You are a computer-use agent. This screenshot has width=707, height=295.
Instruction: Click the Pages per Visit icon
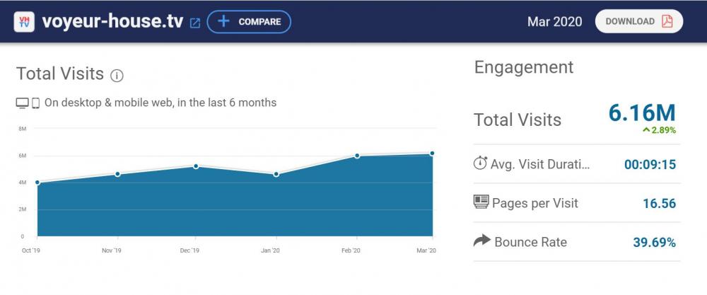[481, 202]
